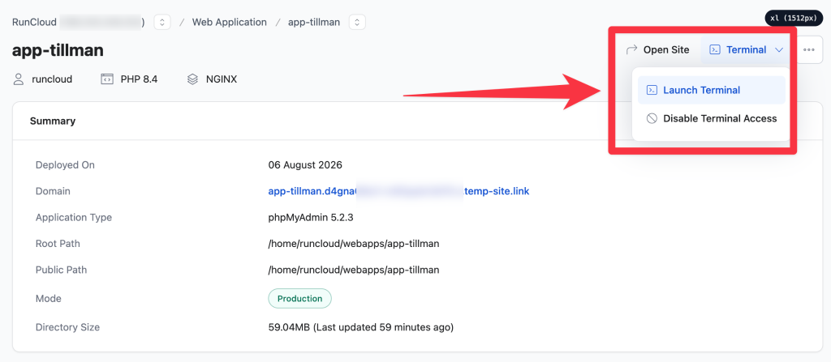The image size is (831, 362).
Task: Expand the RunCloud server switcher chevrons
Action: coord(162,22)
